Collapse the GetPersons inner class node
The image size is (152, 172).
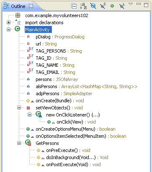click(x=19, y=143)
